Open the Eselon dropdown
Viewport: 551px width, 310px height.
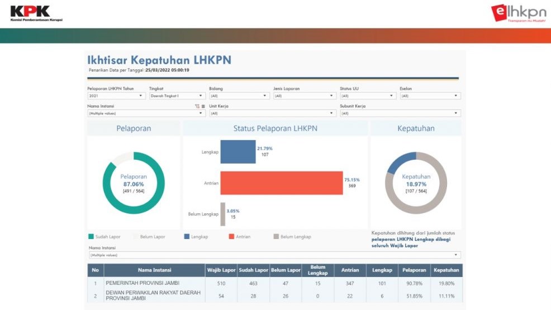(x=430, y=96)
